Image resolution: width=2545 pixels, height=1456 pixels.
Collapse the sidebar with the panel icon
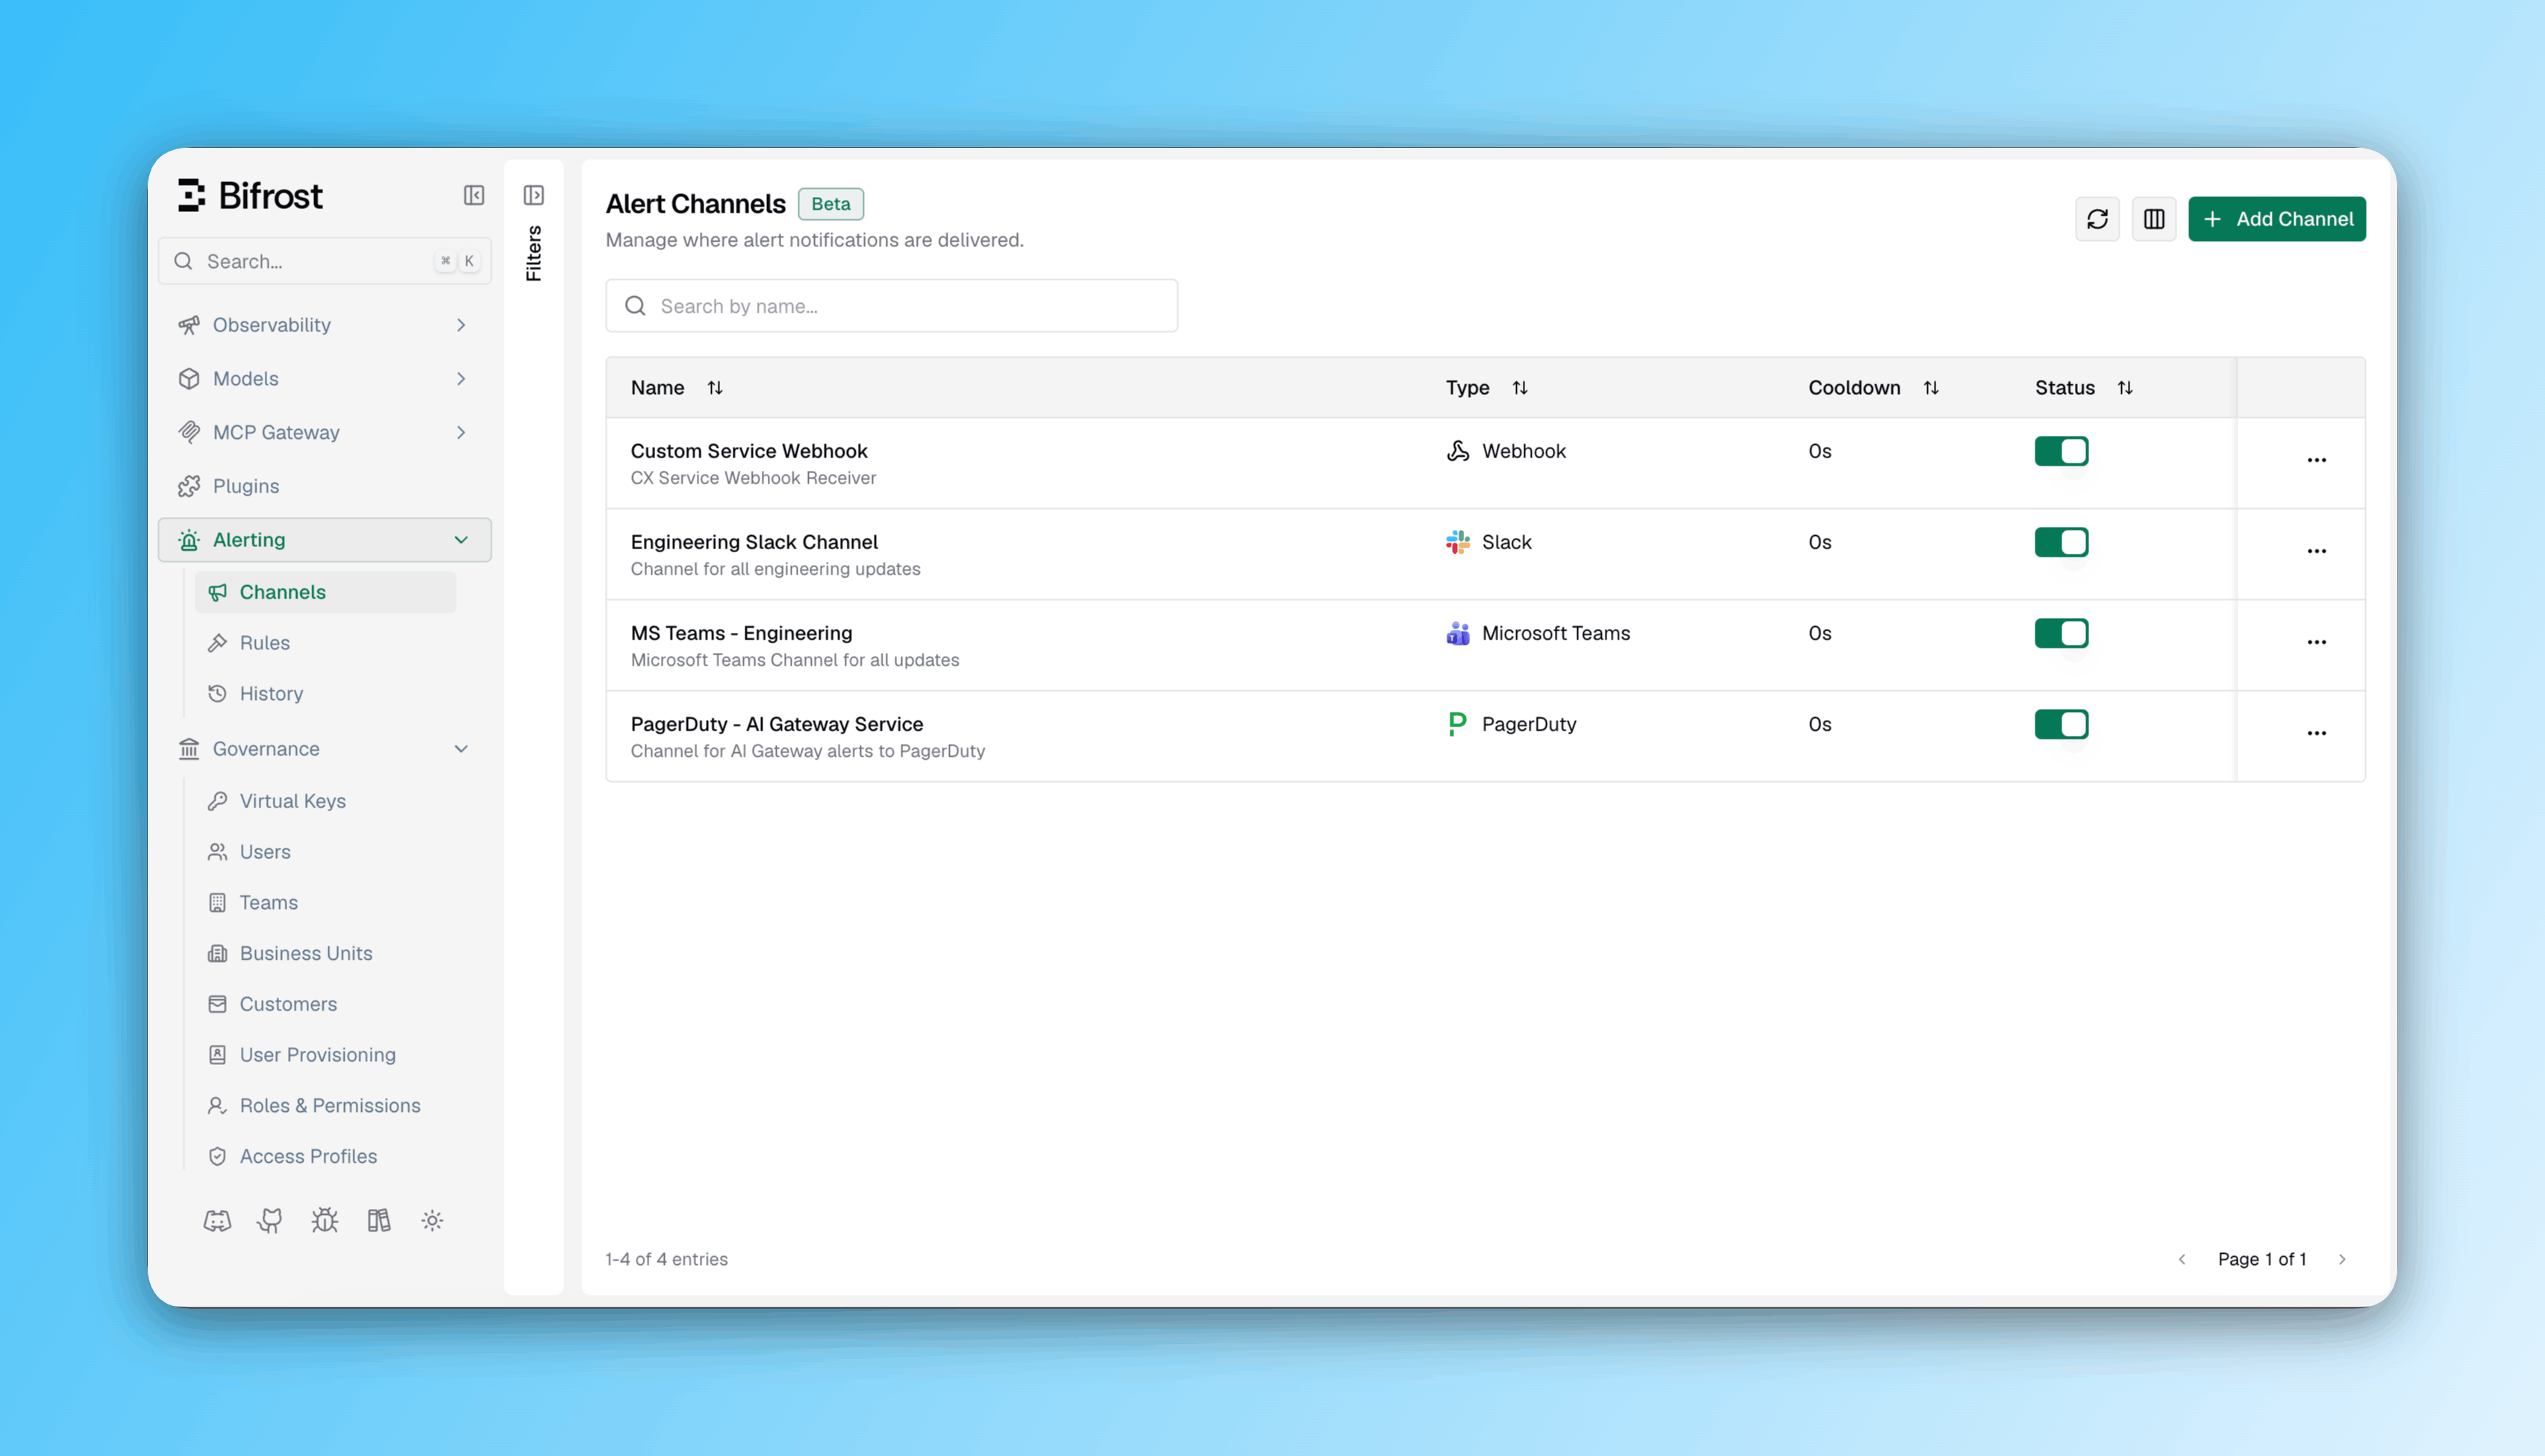coord(474,195)
